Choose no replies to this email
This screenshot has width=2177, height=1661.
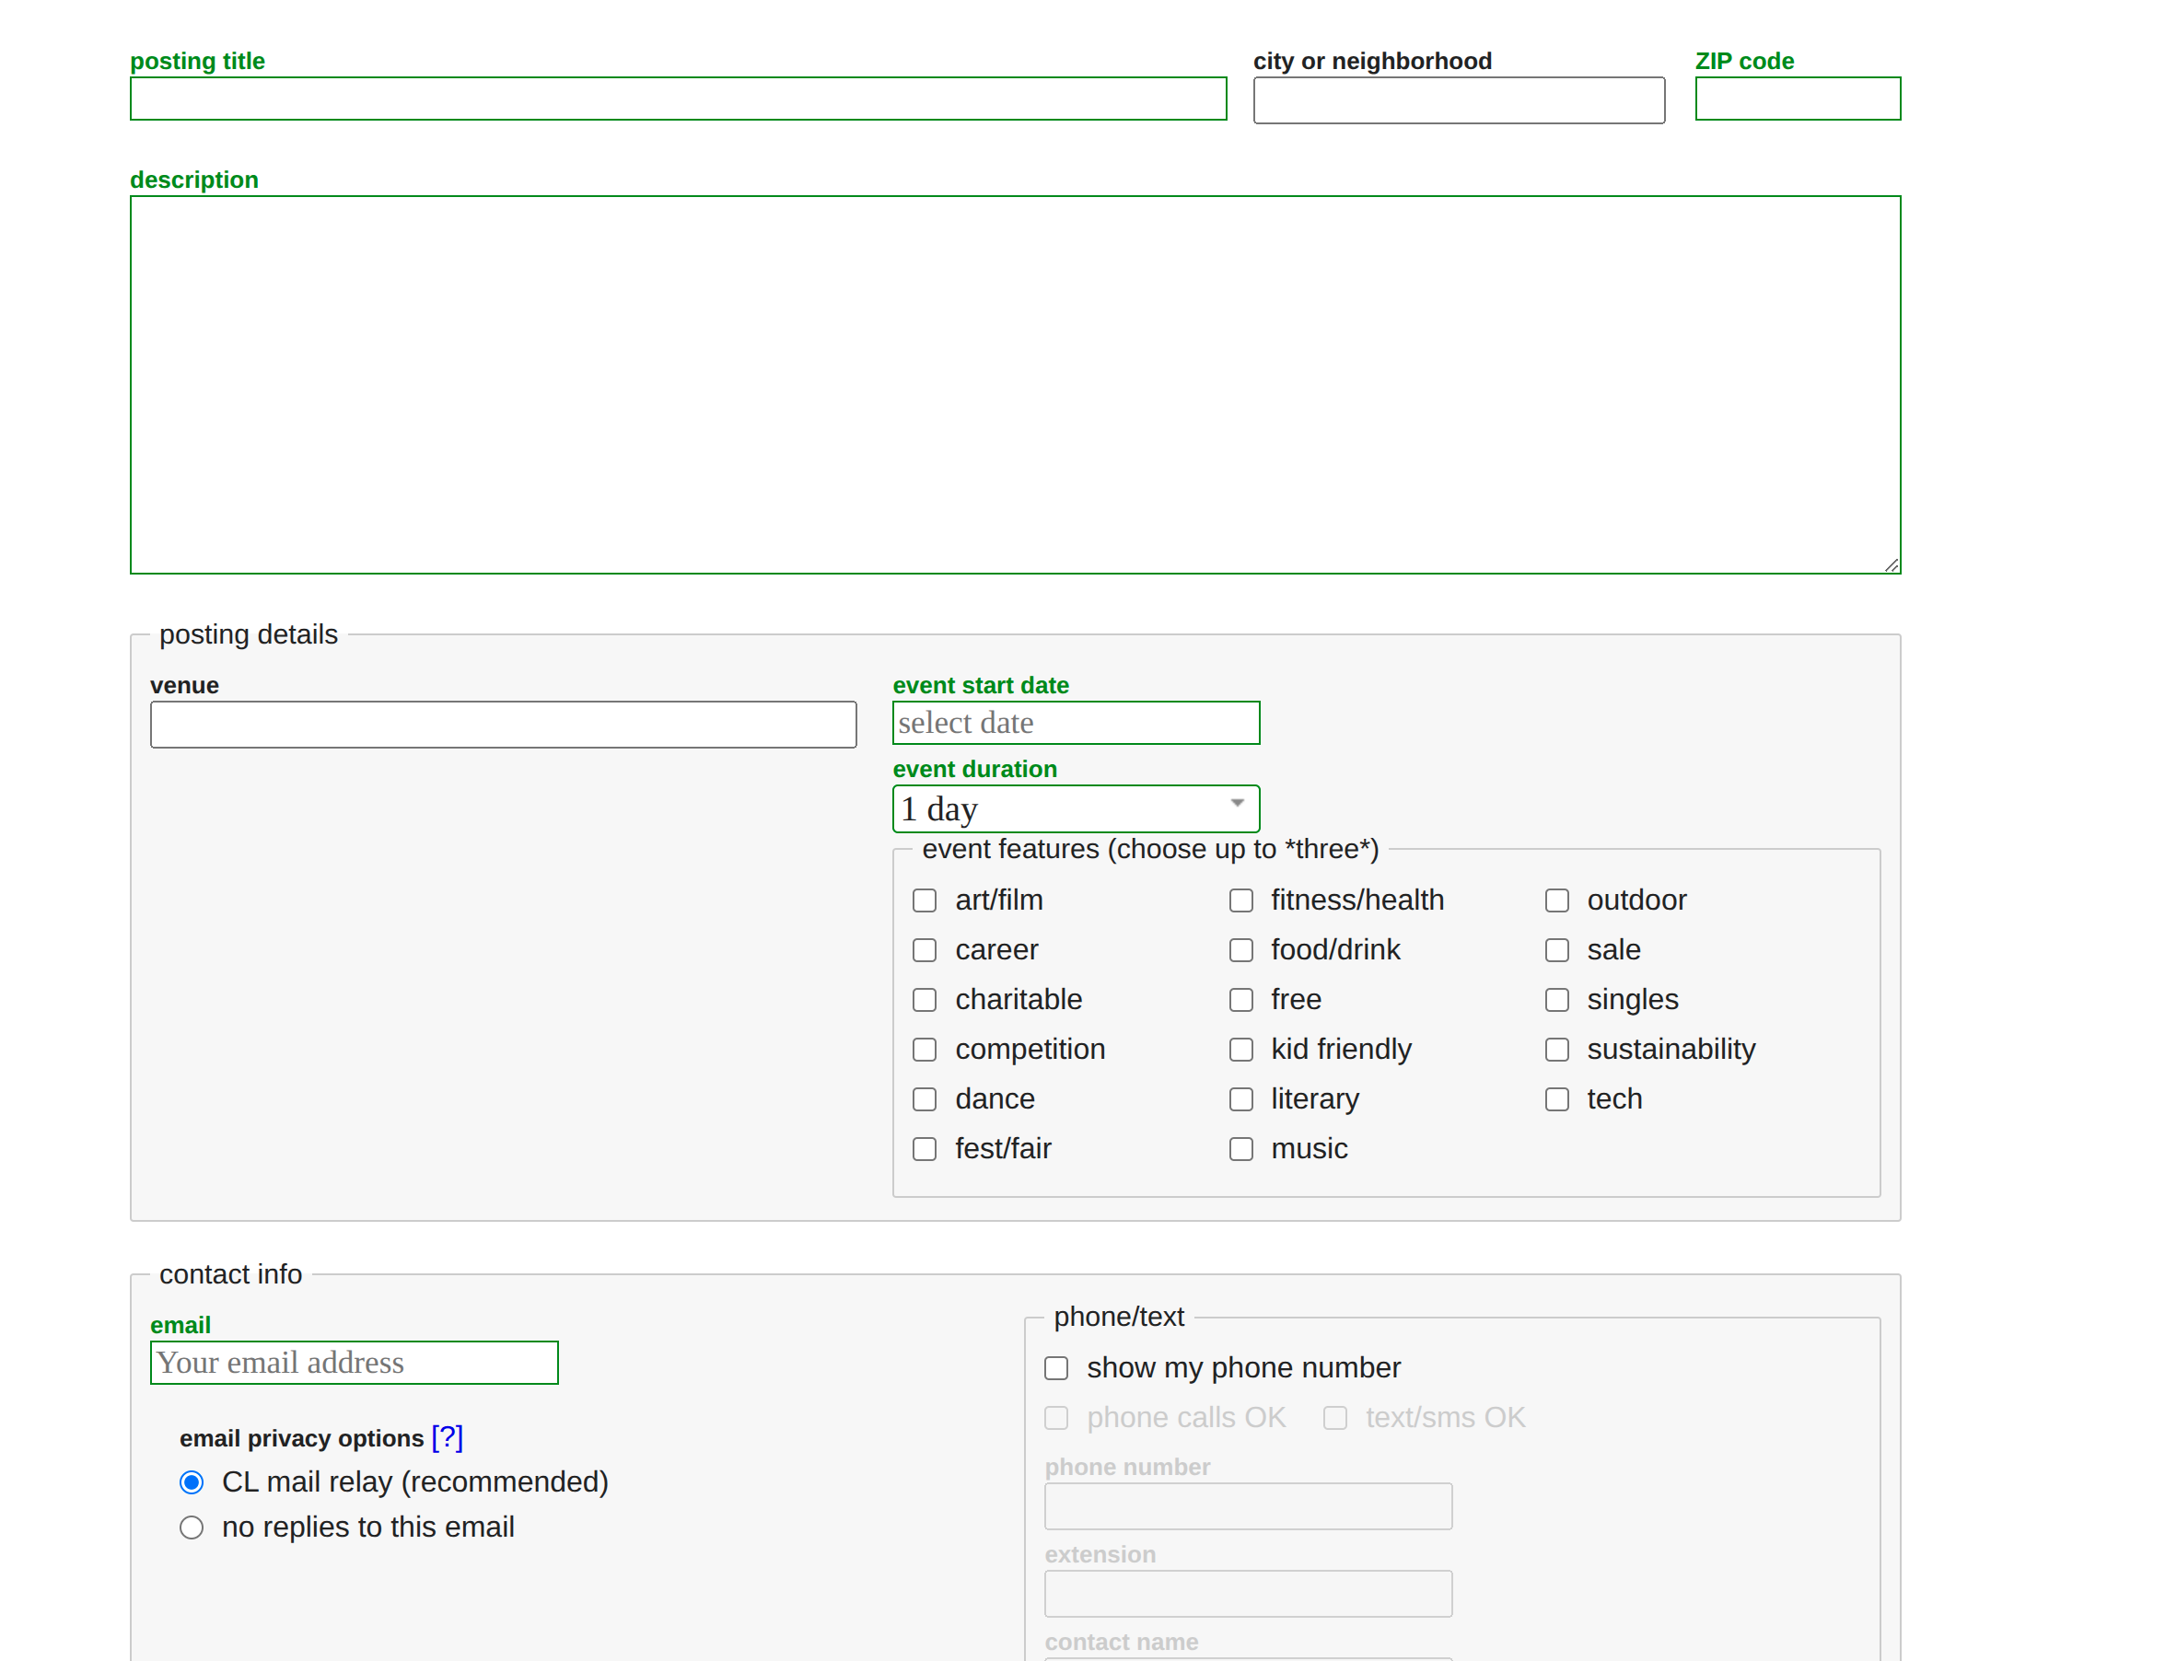coord(192,1527)
